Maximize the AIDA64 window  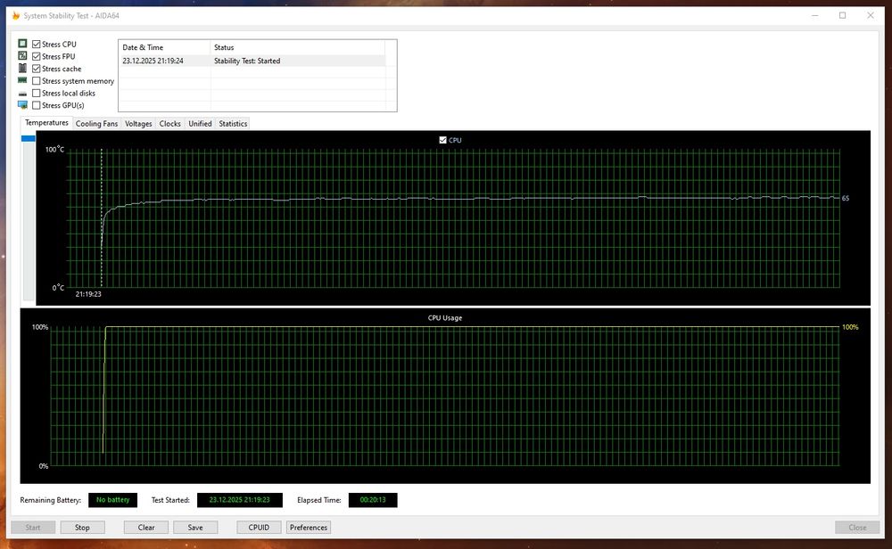[x=843, y=15]
